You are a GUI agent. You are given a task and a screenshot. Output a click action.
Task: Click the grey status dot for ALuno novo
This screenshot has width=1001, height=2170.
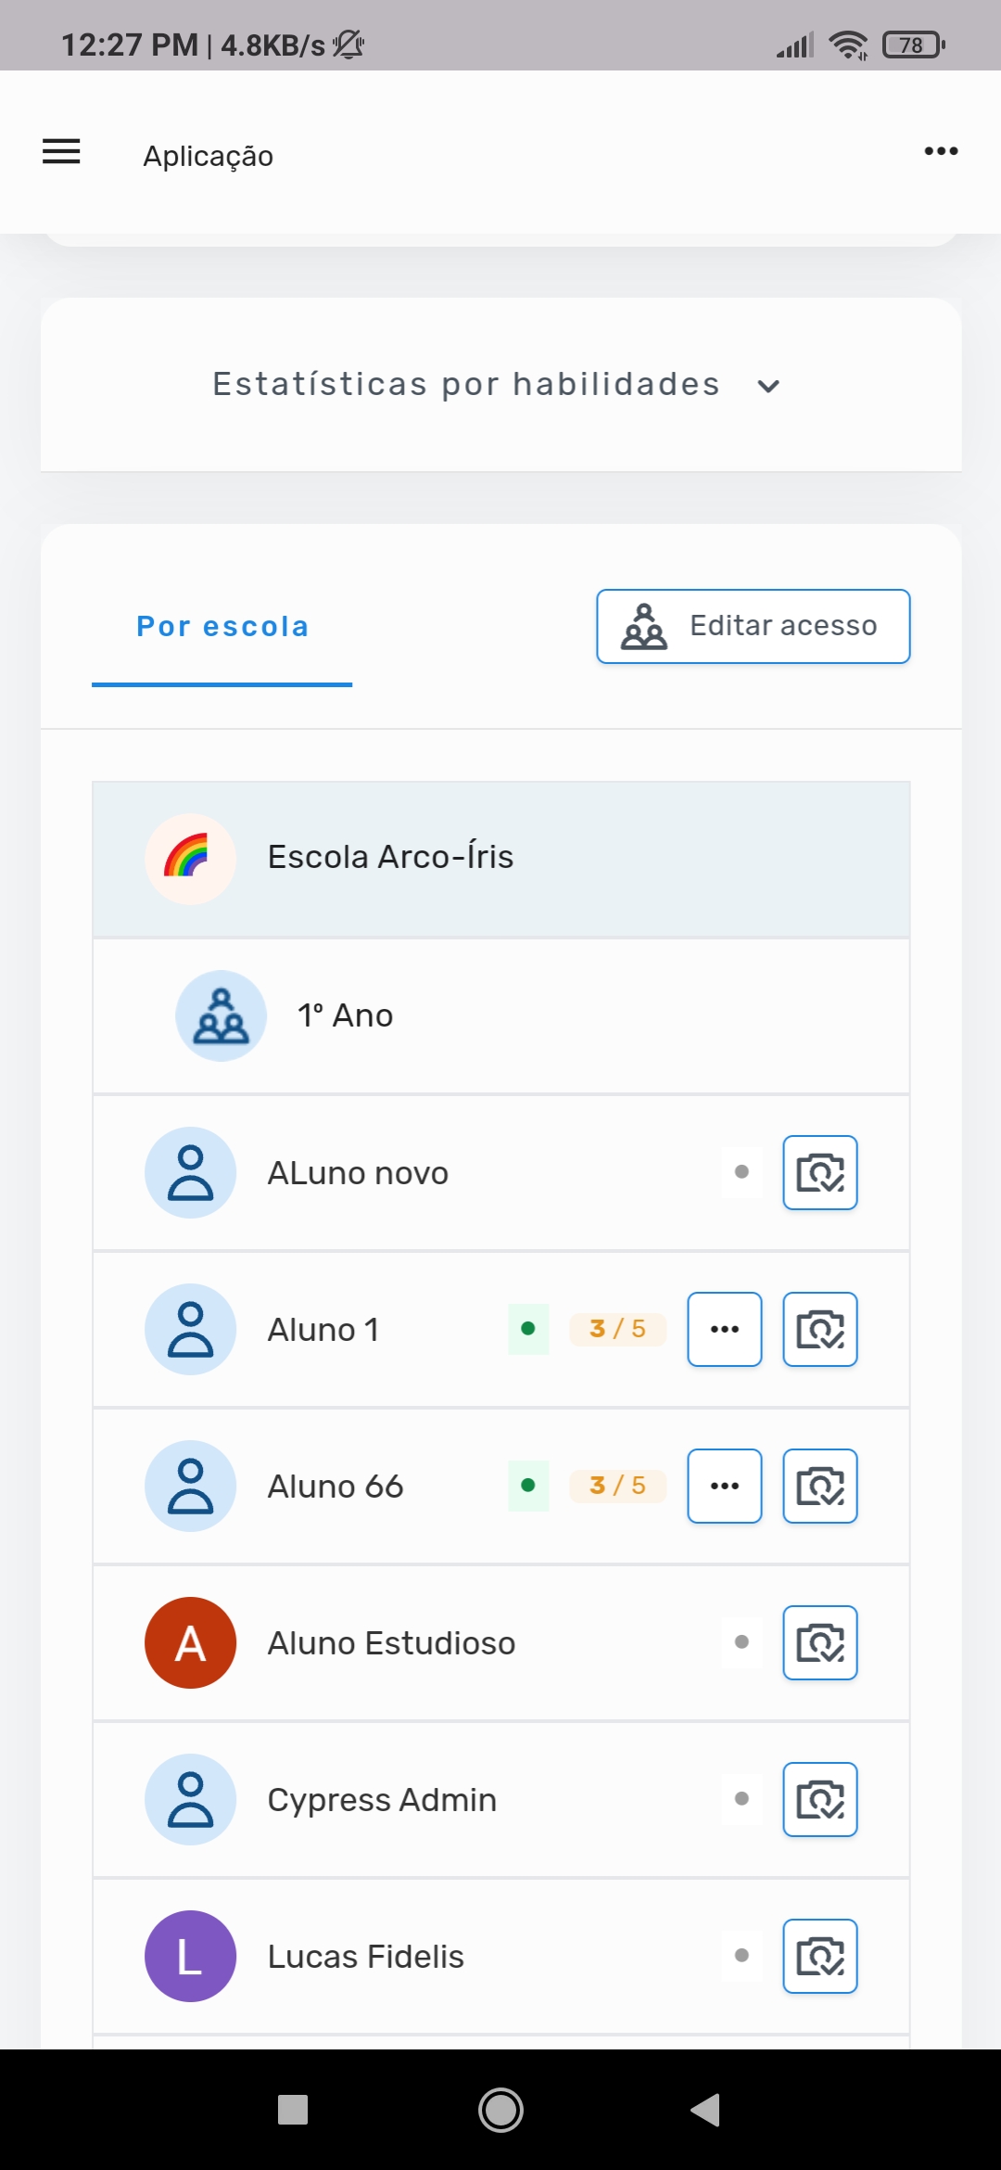(741, 1172)
